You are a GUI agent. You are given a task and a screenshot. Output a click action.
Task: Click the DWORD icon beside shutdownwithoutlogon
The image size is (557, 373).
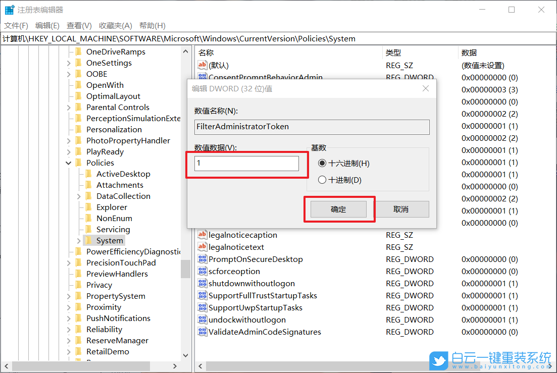(202, 283)
